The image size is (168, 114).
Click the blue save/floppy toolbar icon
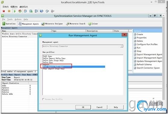click(42, 11)
